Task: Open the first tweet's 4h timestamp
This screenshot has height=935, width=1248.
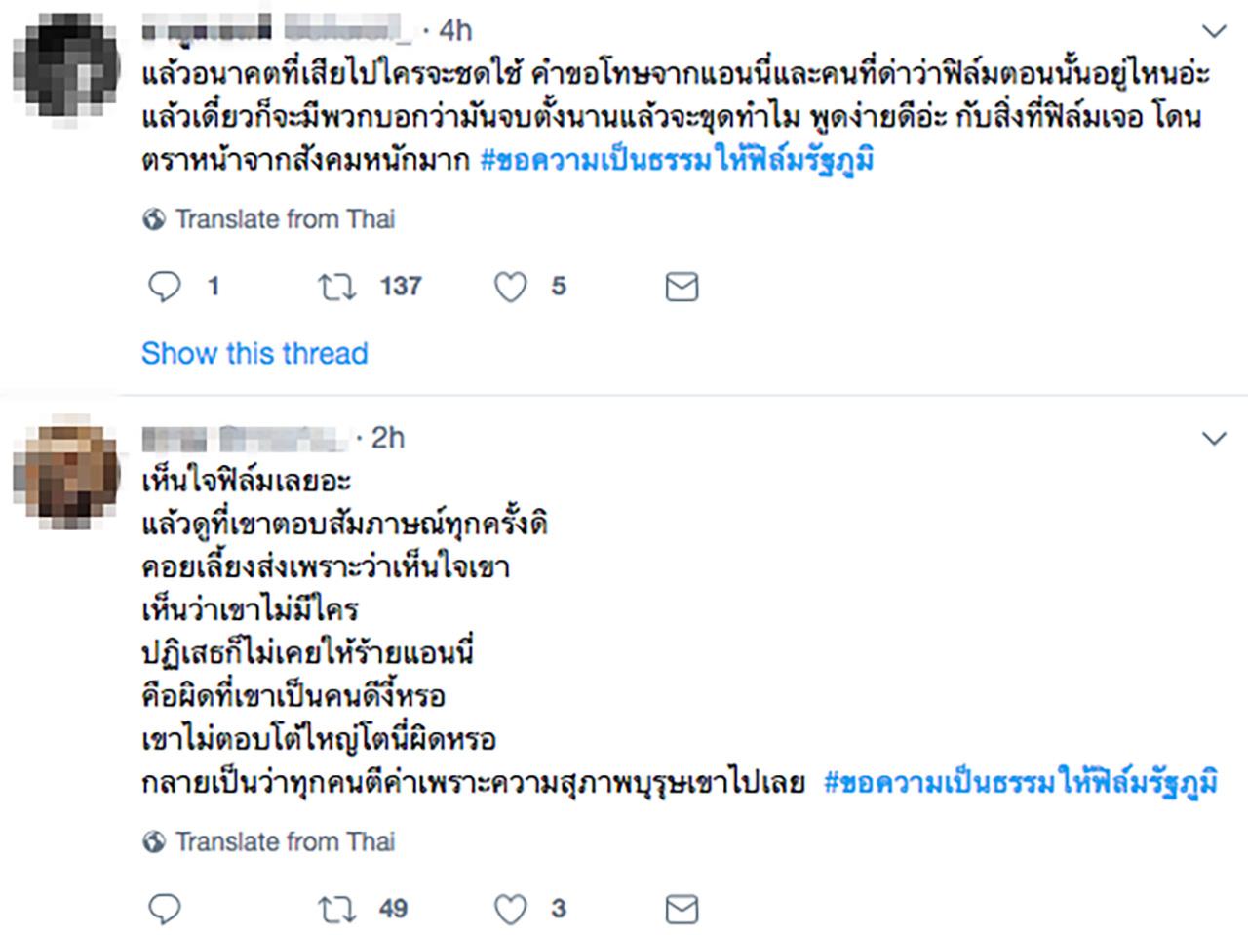Action: tap(454, 31)
